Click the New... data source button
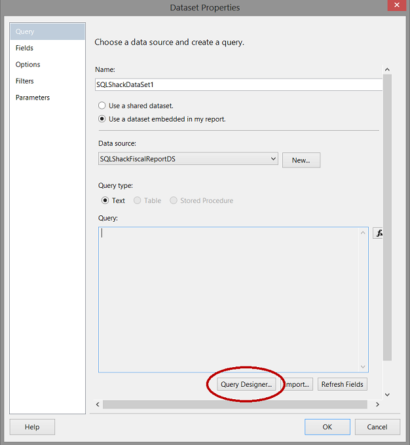Screen dimensions: 410x445 [x=301, y=160]
